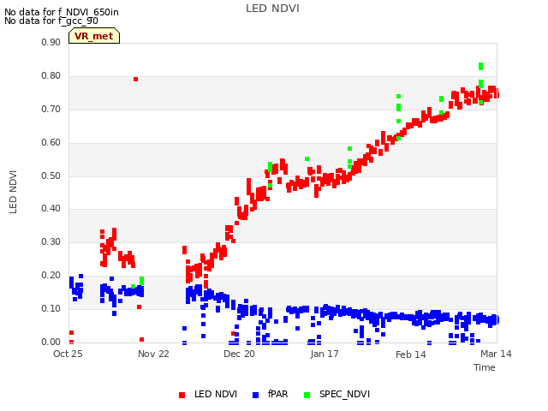The width and height of the screenshot is (548, 411).
Task: Click the isolated red outlier point near 0.80
Action: pos(135,80)
